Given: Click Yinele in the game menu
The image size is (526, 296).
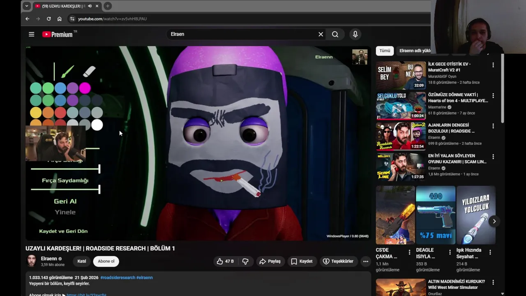Looking at the screenshot, I should (x=65, y=212).
